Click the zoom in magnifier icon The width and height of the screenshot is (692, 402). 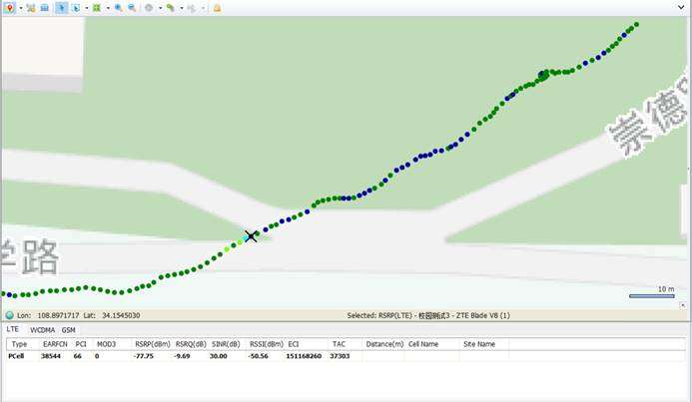[118, 8]
